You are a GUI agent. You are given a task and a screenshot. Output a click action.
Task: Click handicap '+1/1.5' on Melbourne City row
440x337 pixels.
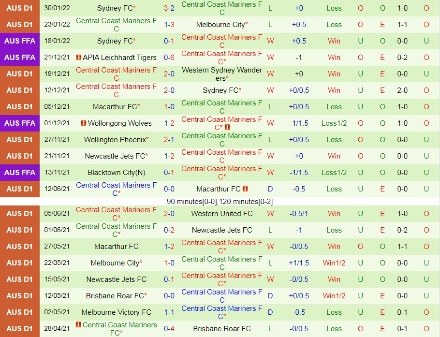tap(299, 263)
